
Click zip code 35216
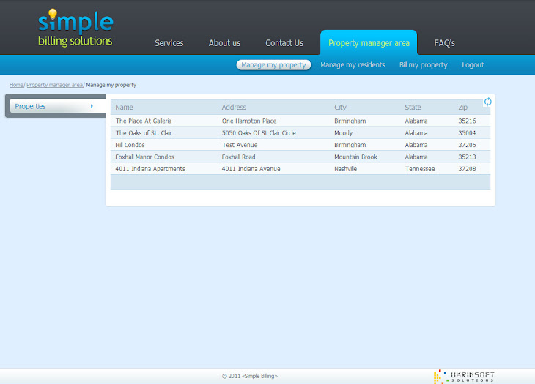pos(467,121)
